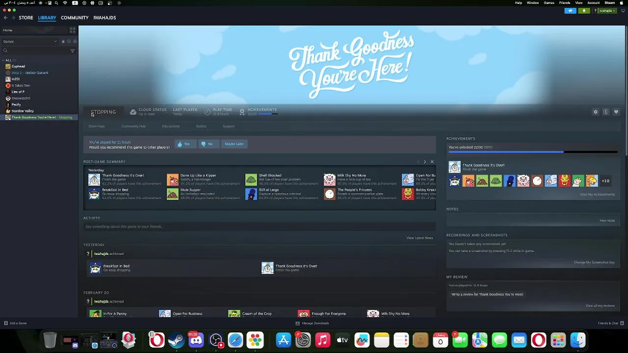Write a review for Thank Goodness You're Here
628x353 pixels.
487,294
